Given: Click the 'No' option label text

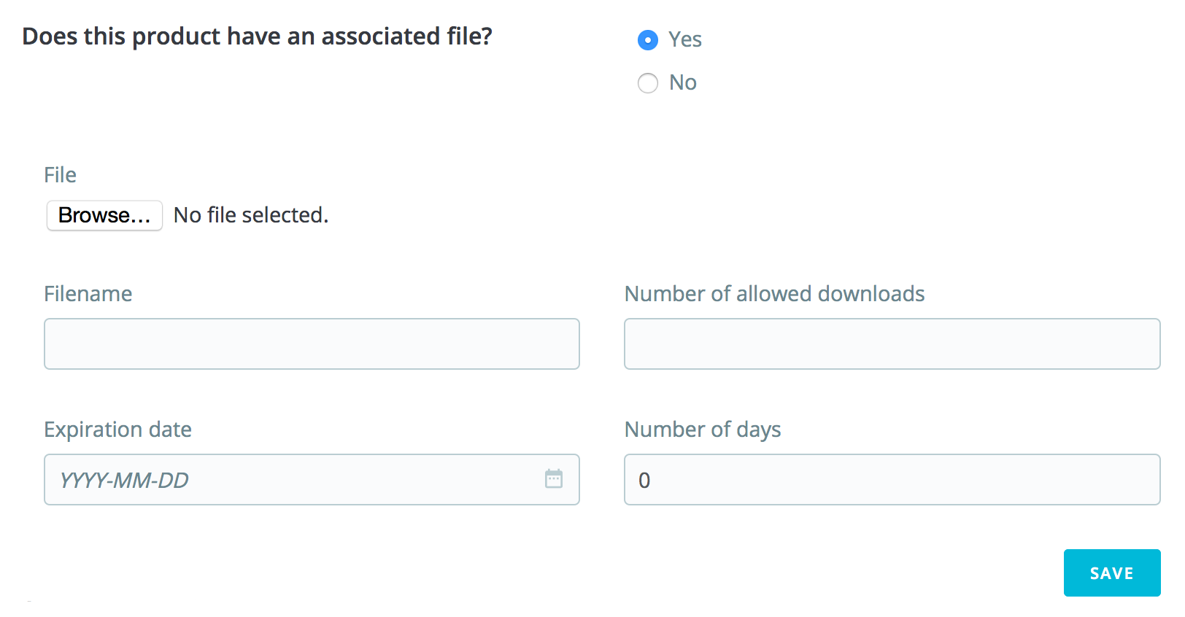Looking at the screenshot, I should pyautogui.click(x=683, y=83).
